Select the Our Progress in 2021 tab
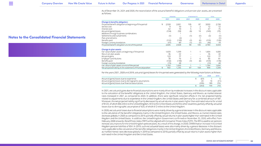Image resolution: width=261 pixels, height=146 pixels. point(133,3)
